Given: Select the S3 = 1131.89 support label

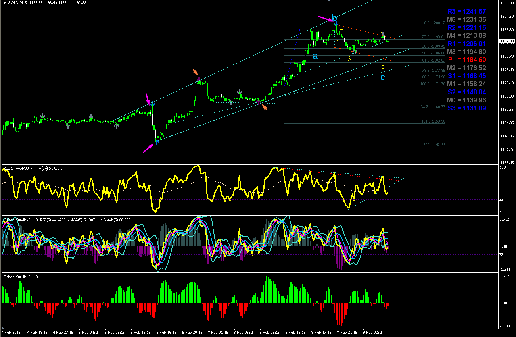Looking at the screenshot, I should coord(466,108).
